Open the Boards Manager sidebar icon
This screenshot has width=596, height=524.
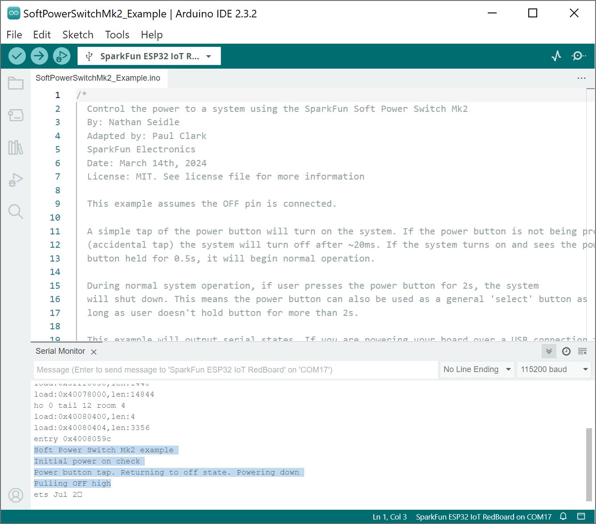pyautogui.click(x=16, y=115)
